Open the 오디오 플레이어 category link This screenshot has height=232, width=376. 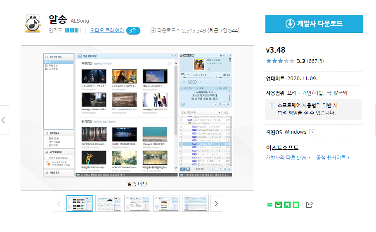click(x=107, y=30)
